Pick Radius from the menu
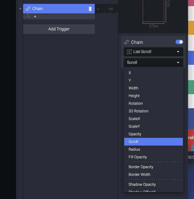194x199 pixels. (x=153, y=149)
